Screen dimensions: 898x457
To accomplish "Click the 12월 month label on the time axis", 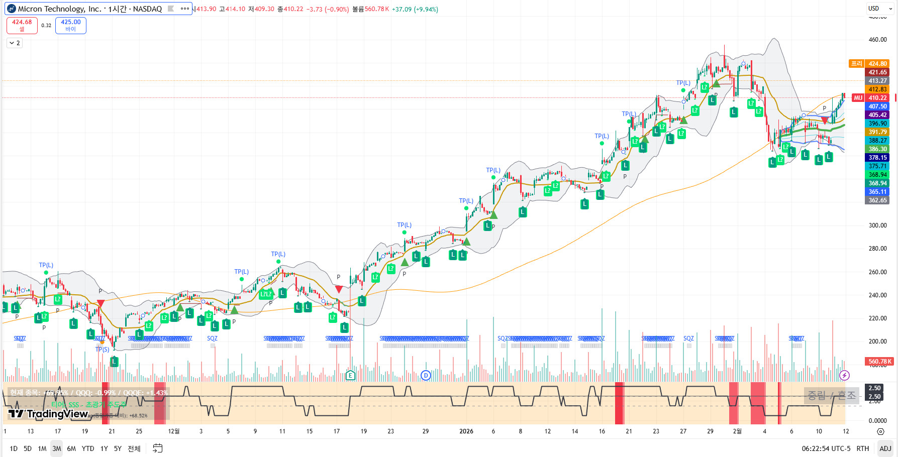I will (x=174, y=431).
